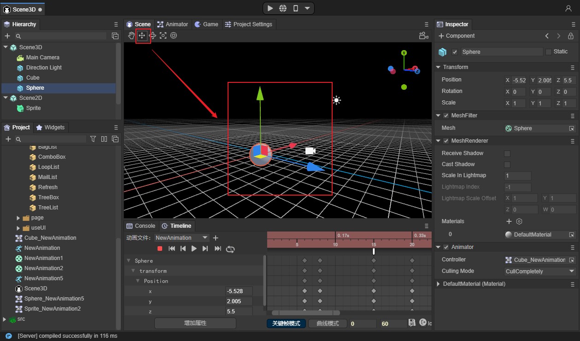
Task: Open the Console tab
Action: tap(141, 226)
